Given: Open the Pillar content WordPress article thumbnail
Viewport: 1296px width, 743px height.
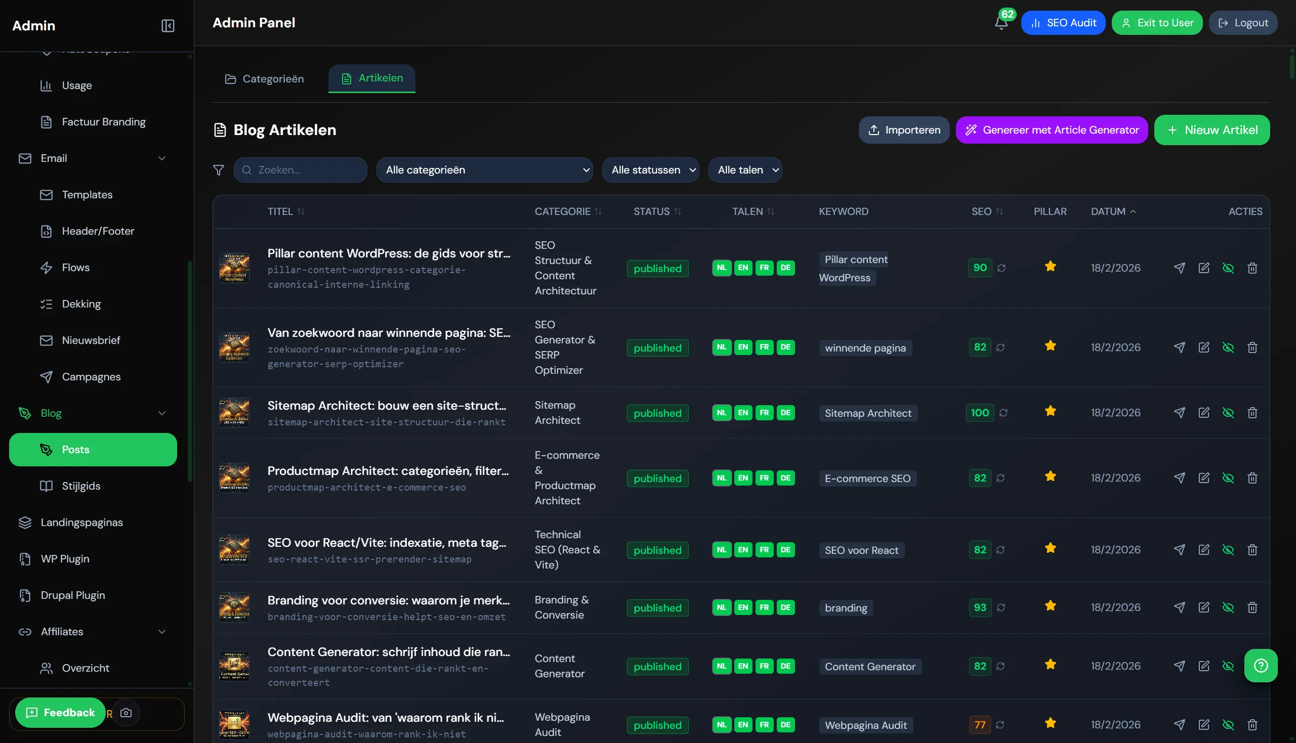Looking at the screenshot, I should [x=234, y=268].
